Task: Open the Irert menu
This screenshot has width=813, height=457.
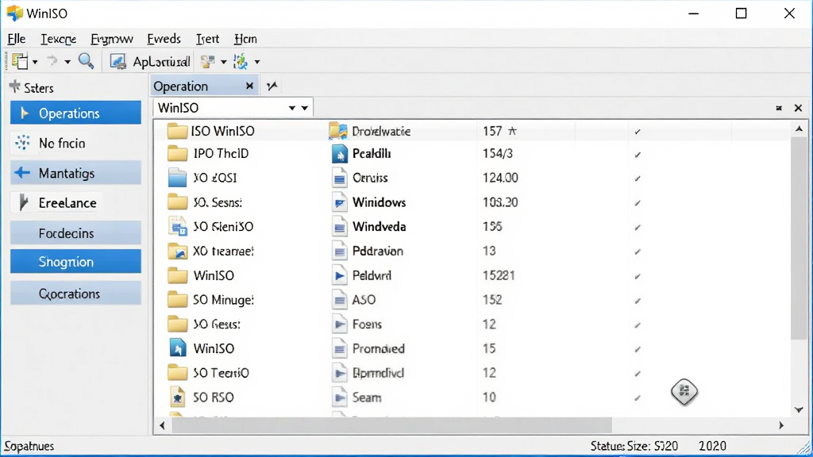Action: coord(207,39)
